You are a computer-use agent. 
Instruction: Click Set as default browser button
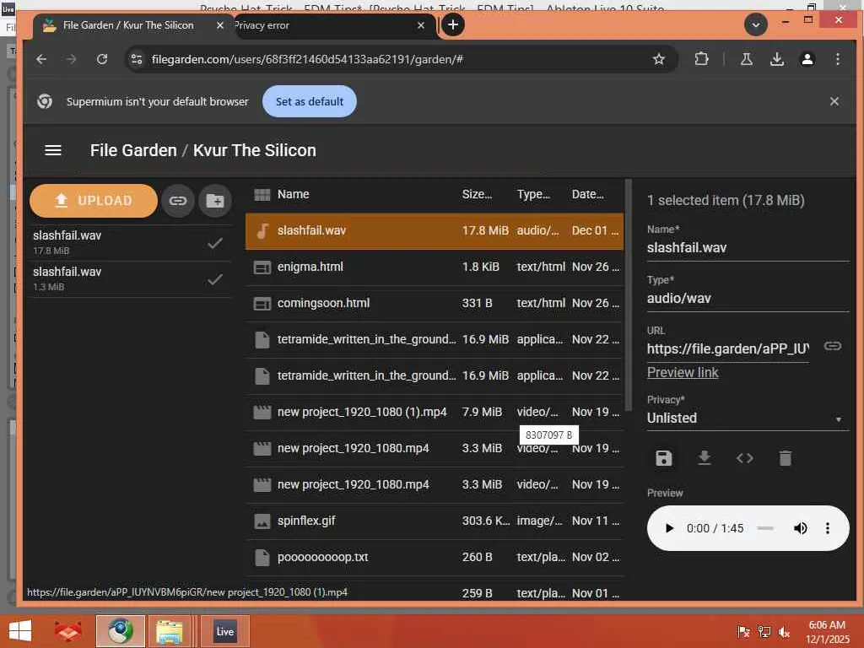tap(309, 101)
